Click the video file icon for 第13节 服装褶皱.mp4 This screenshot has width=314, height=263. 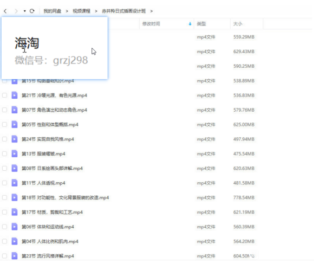15,154
